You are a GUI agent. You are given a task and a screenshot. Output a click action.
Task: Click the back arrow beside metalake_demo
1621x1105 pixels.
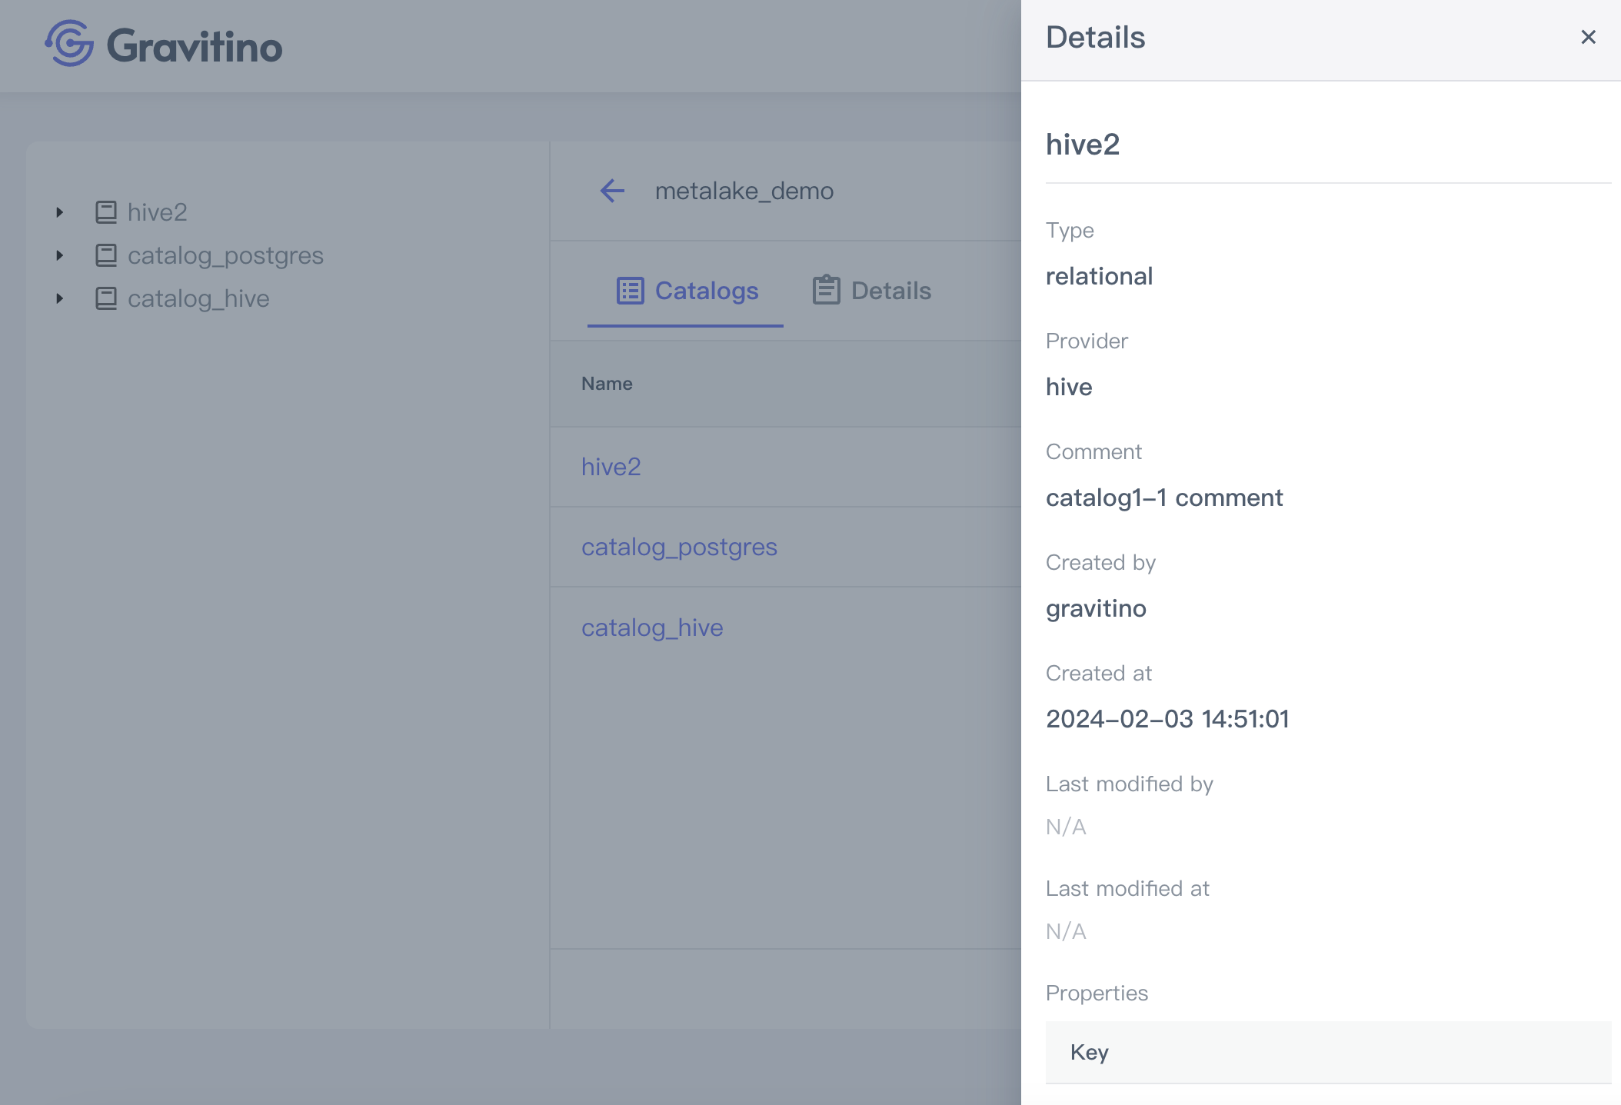point(612,191)
